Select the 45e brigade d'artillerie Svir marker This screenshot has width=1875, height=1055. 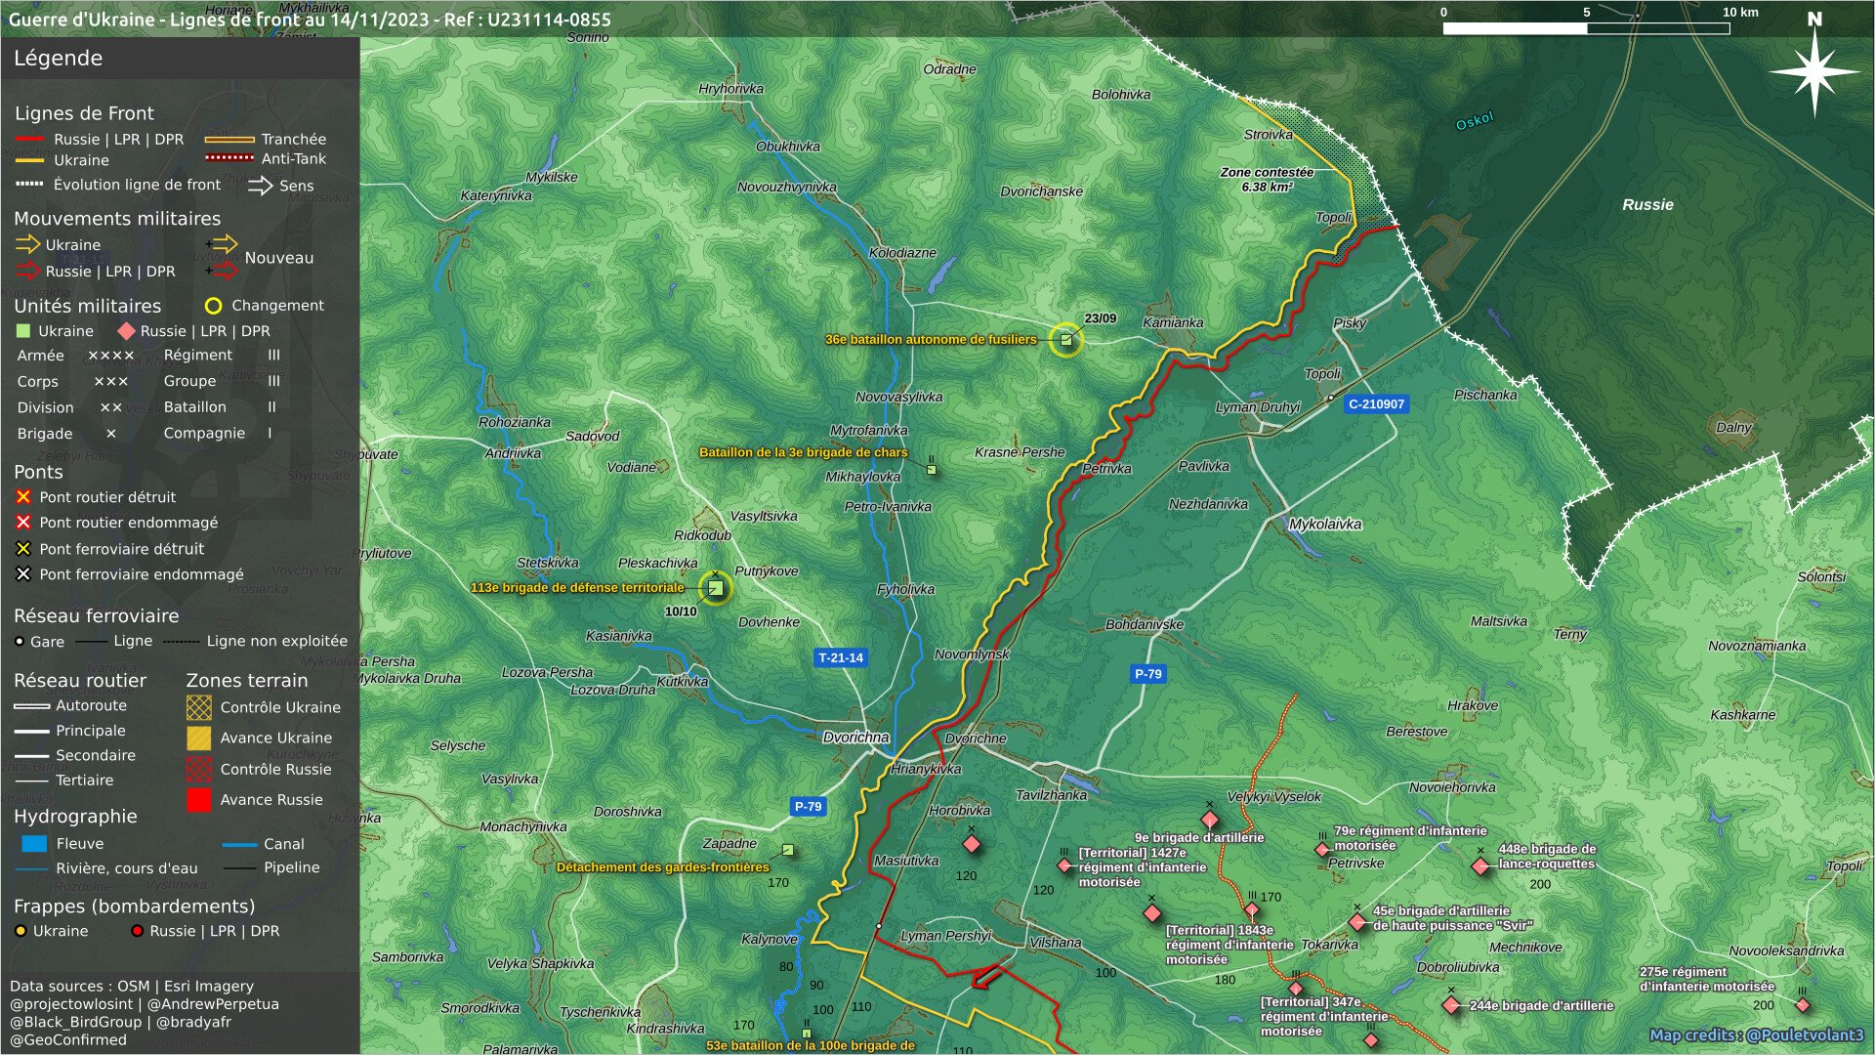pos(1357,922)
